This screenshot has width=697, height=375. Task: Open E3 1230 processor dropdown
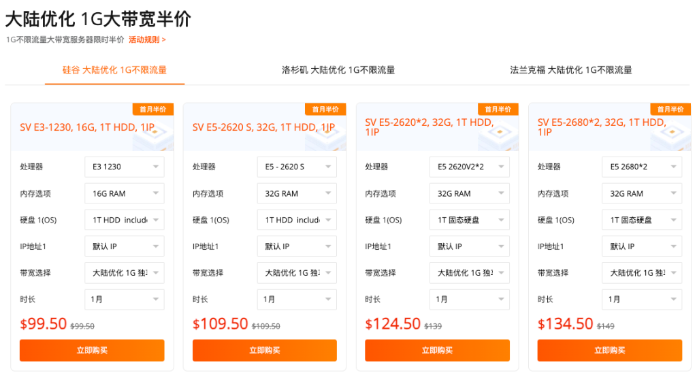124,167
